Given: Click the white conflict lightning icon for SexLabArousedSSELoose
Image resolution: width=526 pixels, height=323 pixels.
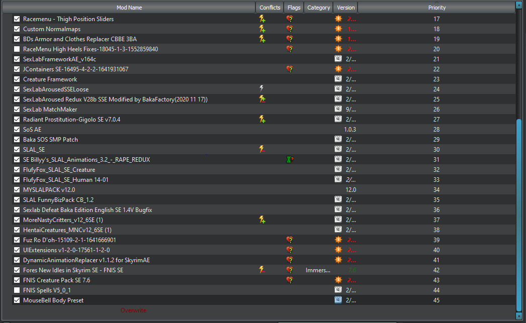Looking at the screenshot, I should (x=261, y=89).
